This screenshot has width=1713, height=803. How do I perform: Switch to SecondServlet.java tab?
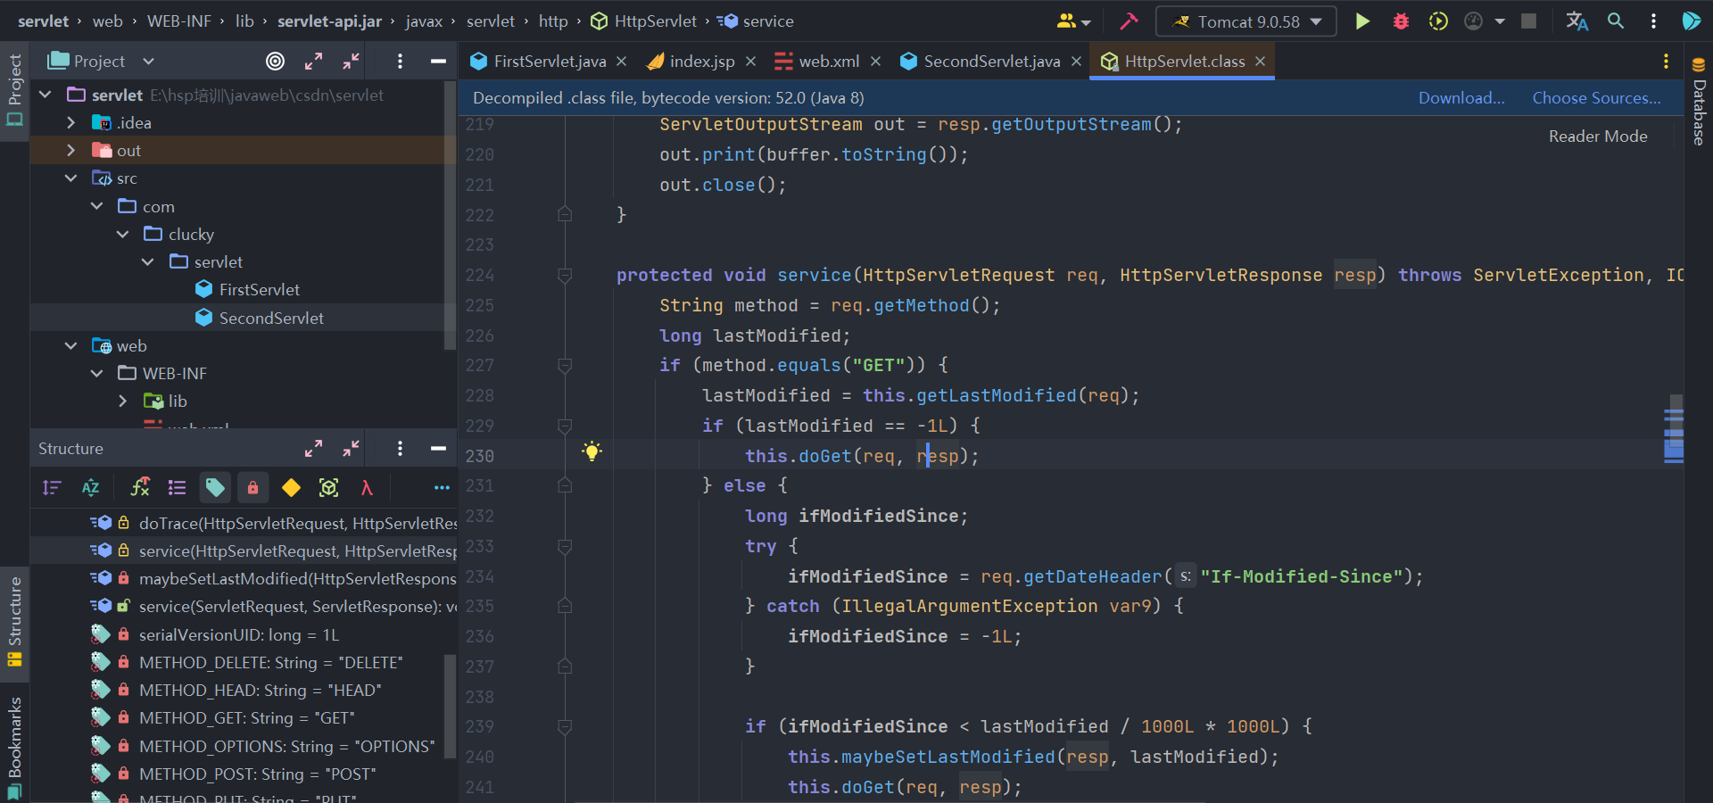pyautogui.click(x=991, y=61)
